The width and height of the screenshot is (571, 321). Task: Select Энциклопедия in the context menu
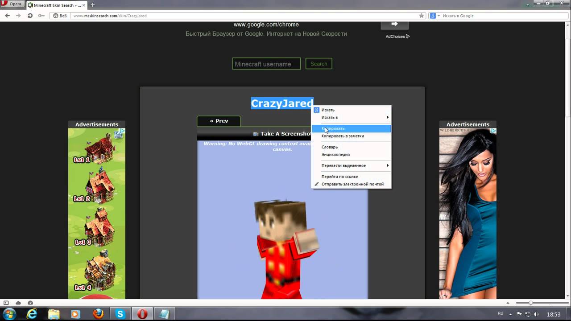point(351,154)
